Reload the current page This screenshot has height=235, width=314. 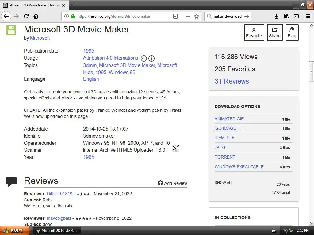(26, 16)
